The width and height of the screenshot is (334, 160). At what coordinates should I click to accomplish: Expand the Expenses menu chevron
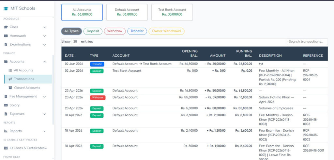pos(44,114)
